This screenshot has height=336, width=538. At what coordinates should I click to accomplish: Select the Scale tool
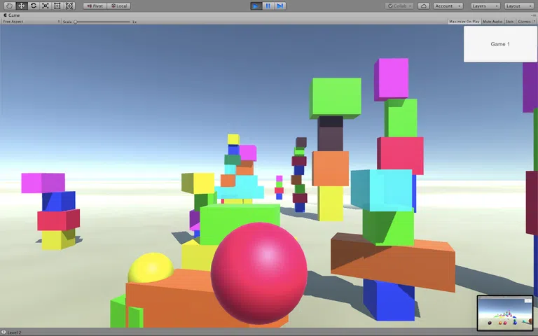pyautogui.click(x=45, y=6)
